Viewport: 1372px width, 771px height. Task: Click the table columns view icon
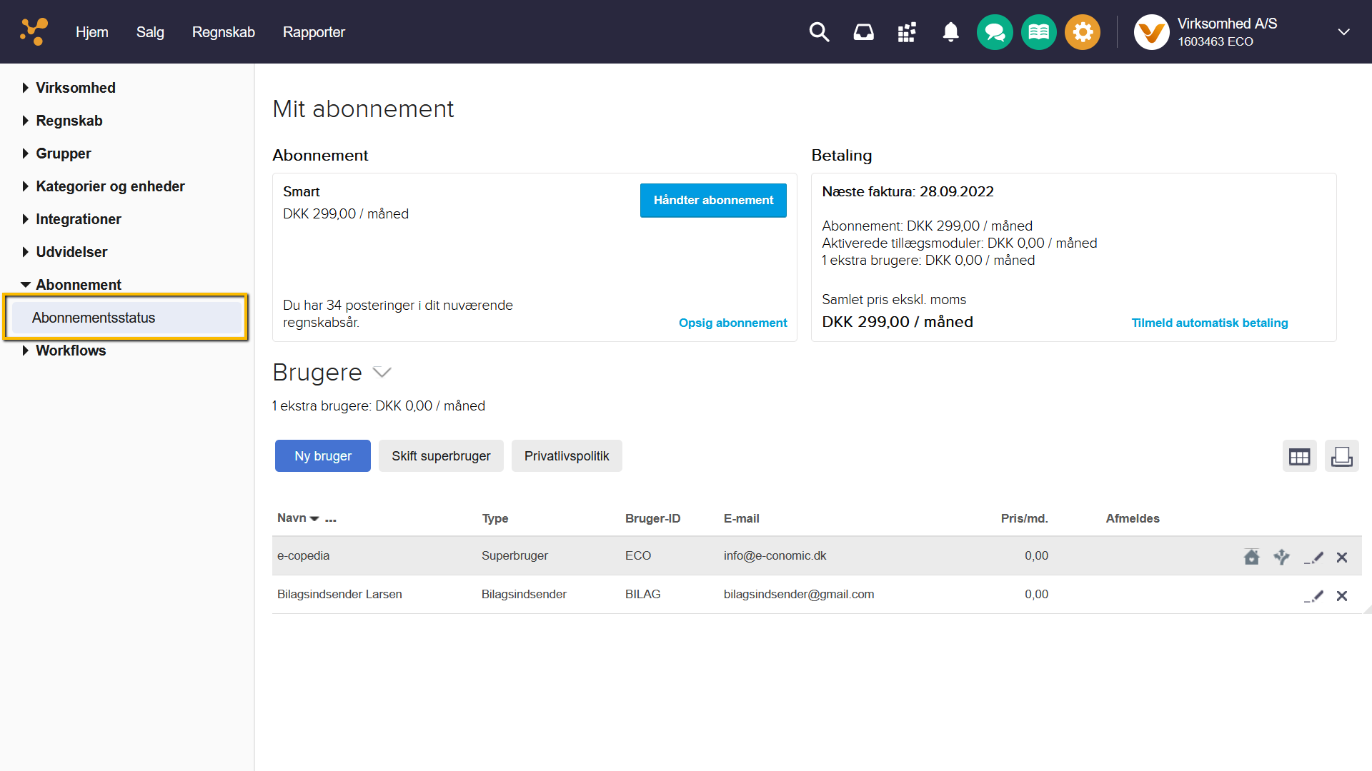(1299, 456)
